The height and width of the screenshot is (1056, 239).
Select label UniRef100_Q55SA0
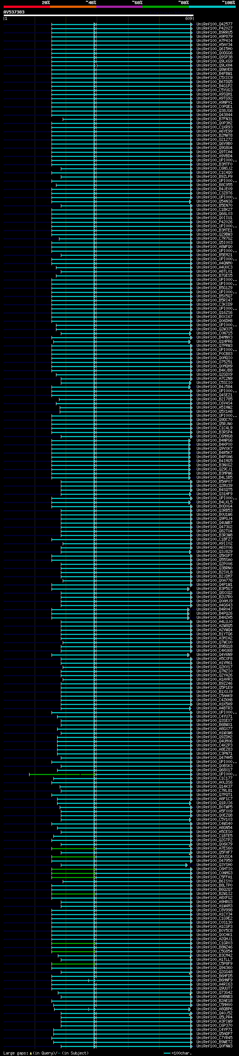coord(214,560)
